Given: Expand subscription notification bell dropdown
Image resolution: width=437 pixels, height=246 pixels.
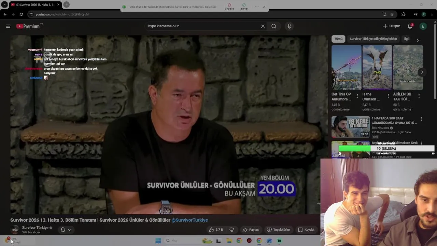Looking at the screenshot, I should [66, 230].
